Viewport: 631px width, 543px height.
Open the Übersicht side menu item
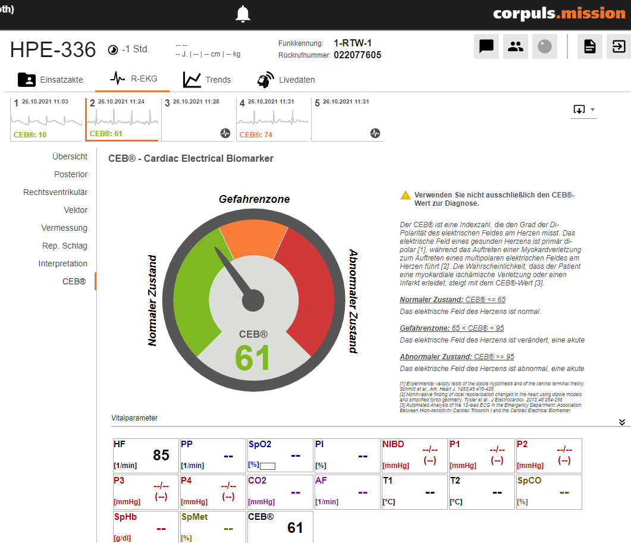(x=70, y=156)
